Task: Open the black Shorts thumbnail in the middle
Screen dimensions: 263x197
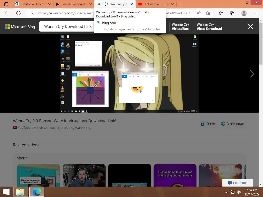Action: pos(129,175)
